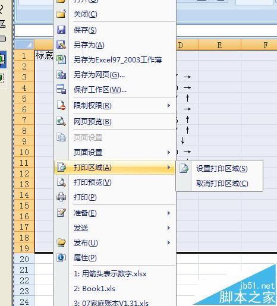Expand the 发布(U) submenu arrow

click(x=169, y=243)
